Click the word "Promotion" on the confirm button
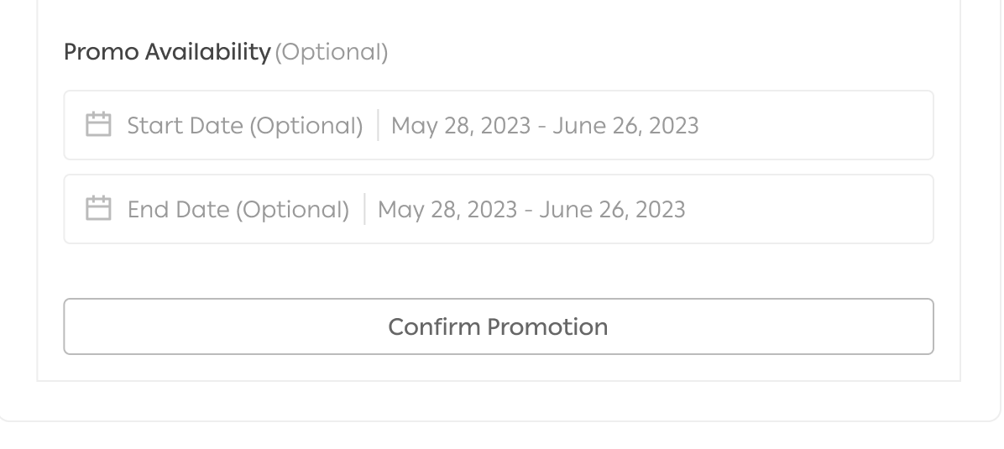Image resolution: width=1004 pixels, height=449 pixels. click(547, 326)
